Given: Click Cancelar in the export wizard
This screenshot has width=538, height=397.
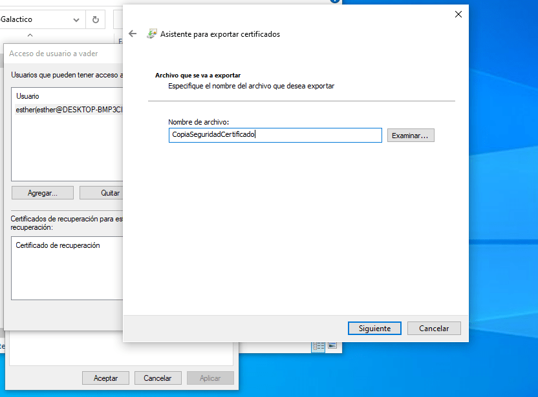Looking at the screenshot, I should [433, 328].
